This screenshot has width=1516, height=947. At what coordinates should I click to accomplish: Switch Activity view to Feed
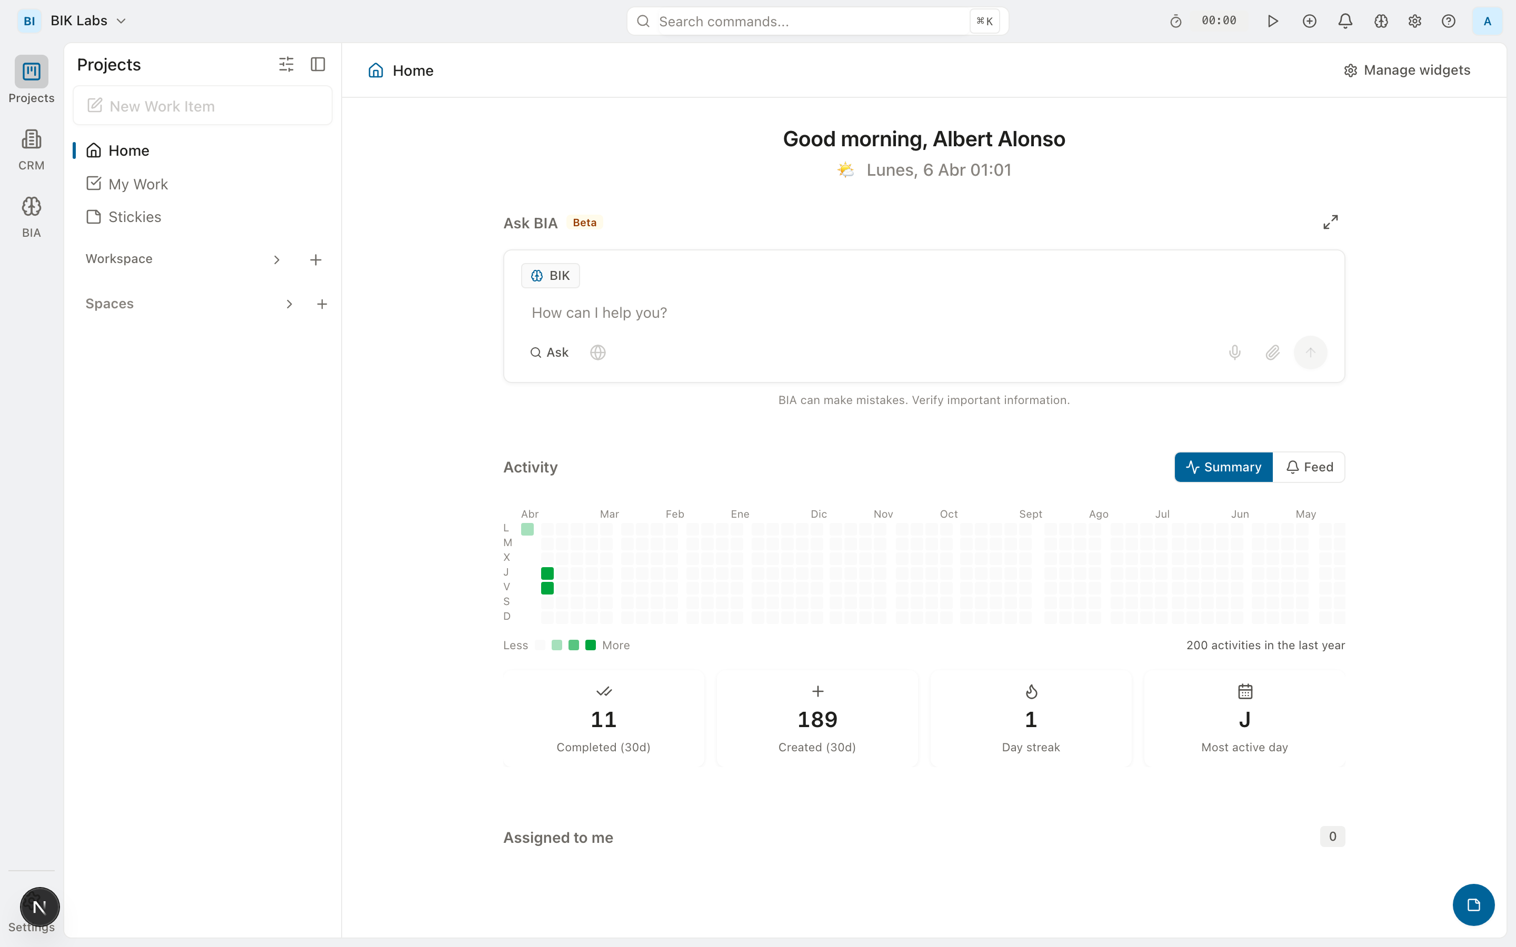1309,467
